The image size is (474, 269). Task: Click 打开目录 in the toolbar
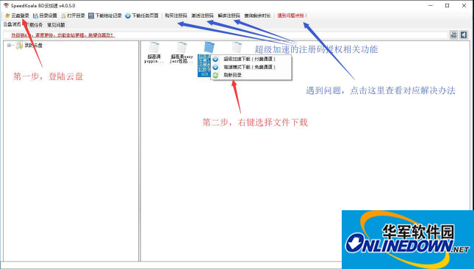click(73, 15)
